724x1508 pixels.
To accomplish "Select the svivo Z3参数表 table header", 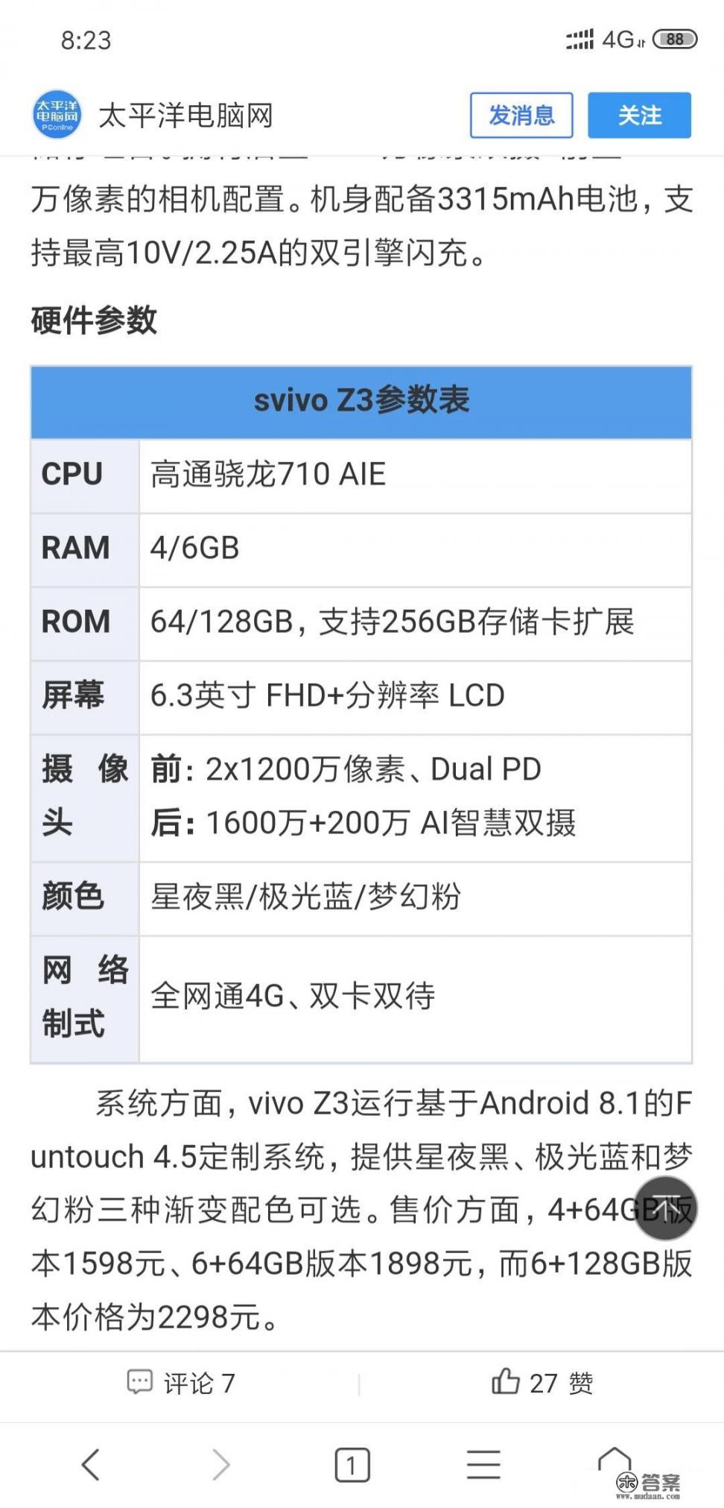I will [x=362, y=401].
